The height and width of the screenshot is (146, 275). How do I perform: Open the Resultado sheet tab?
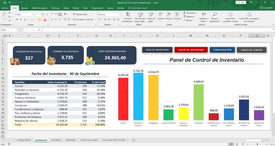click(71, 140)
